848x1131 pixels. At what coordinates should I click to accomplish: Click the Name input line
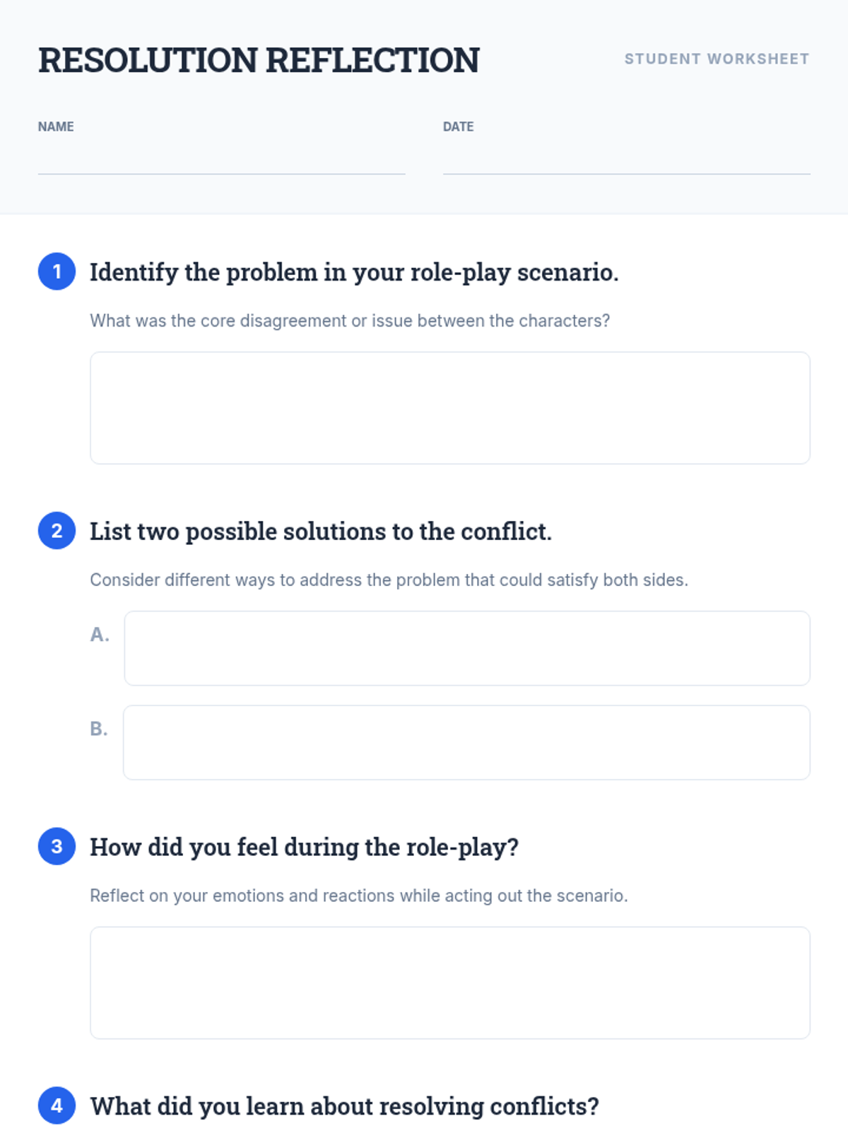coord(221,161)
